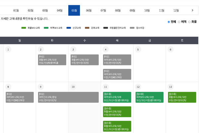Click the 수 weekday column header
Screen dimensions: 199x133
(x=85, y=40)
